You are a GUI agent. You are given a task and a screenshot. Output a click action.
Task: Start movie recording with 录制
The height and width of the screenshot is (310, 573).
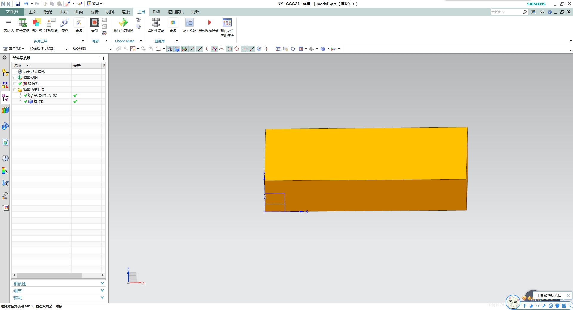tap(94, 25)
